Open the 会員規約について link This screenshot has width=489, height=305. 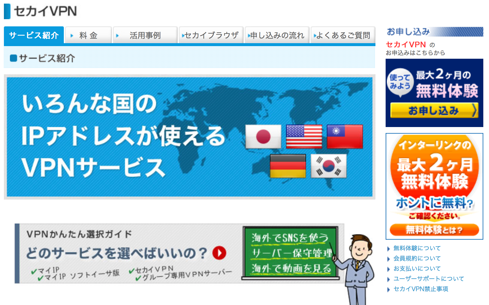[417, 258]
